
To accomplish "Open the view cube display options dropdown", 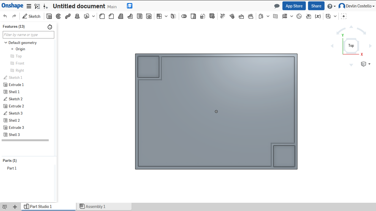I will pyautogui.click(x=366, y=64).
